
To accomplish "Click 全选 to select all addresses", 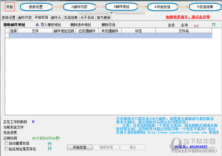I will [x=171, y=25].
